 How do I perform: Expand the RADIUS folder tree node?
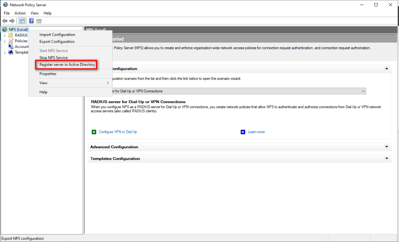(4, 35)
